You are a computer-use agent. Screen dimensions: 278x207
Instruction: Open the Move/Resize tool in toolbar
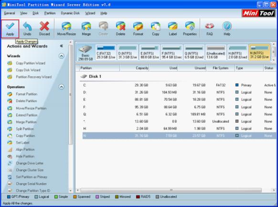point(66,29)
